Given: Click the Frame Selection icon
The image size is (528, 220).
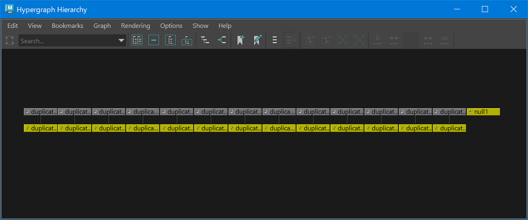Looking at the screenshot, I should click(154, 40).
